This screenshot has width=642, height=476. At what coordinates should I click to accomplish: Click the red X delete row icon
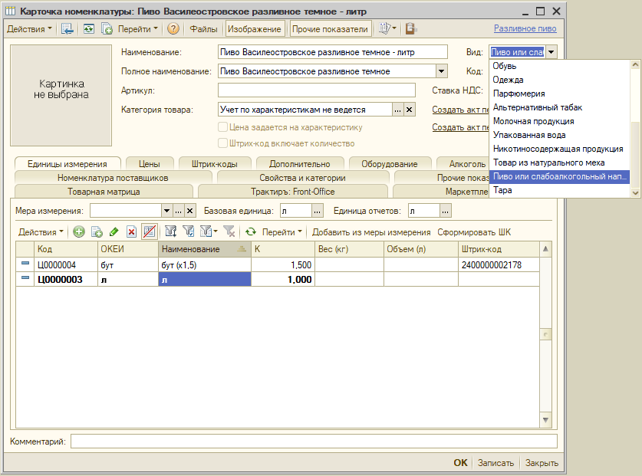coord(131,231)
